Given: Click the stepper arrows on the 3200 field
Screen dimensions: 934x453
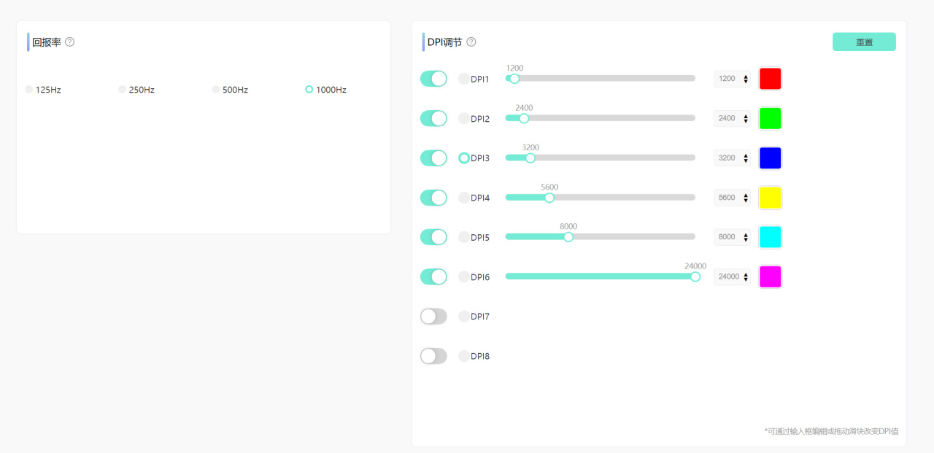Looking at the screenshot, I should 745,158.
